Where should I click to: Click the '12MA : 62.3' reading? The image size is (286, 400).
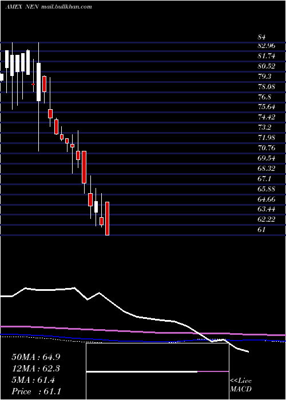(x=36, y=369)
